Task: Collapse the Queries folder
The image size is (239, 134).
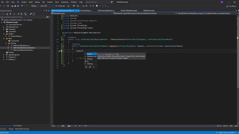Action: 6,43
